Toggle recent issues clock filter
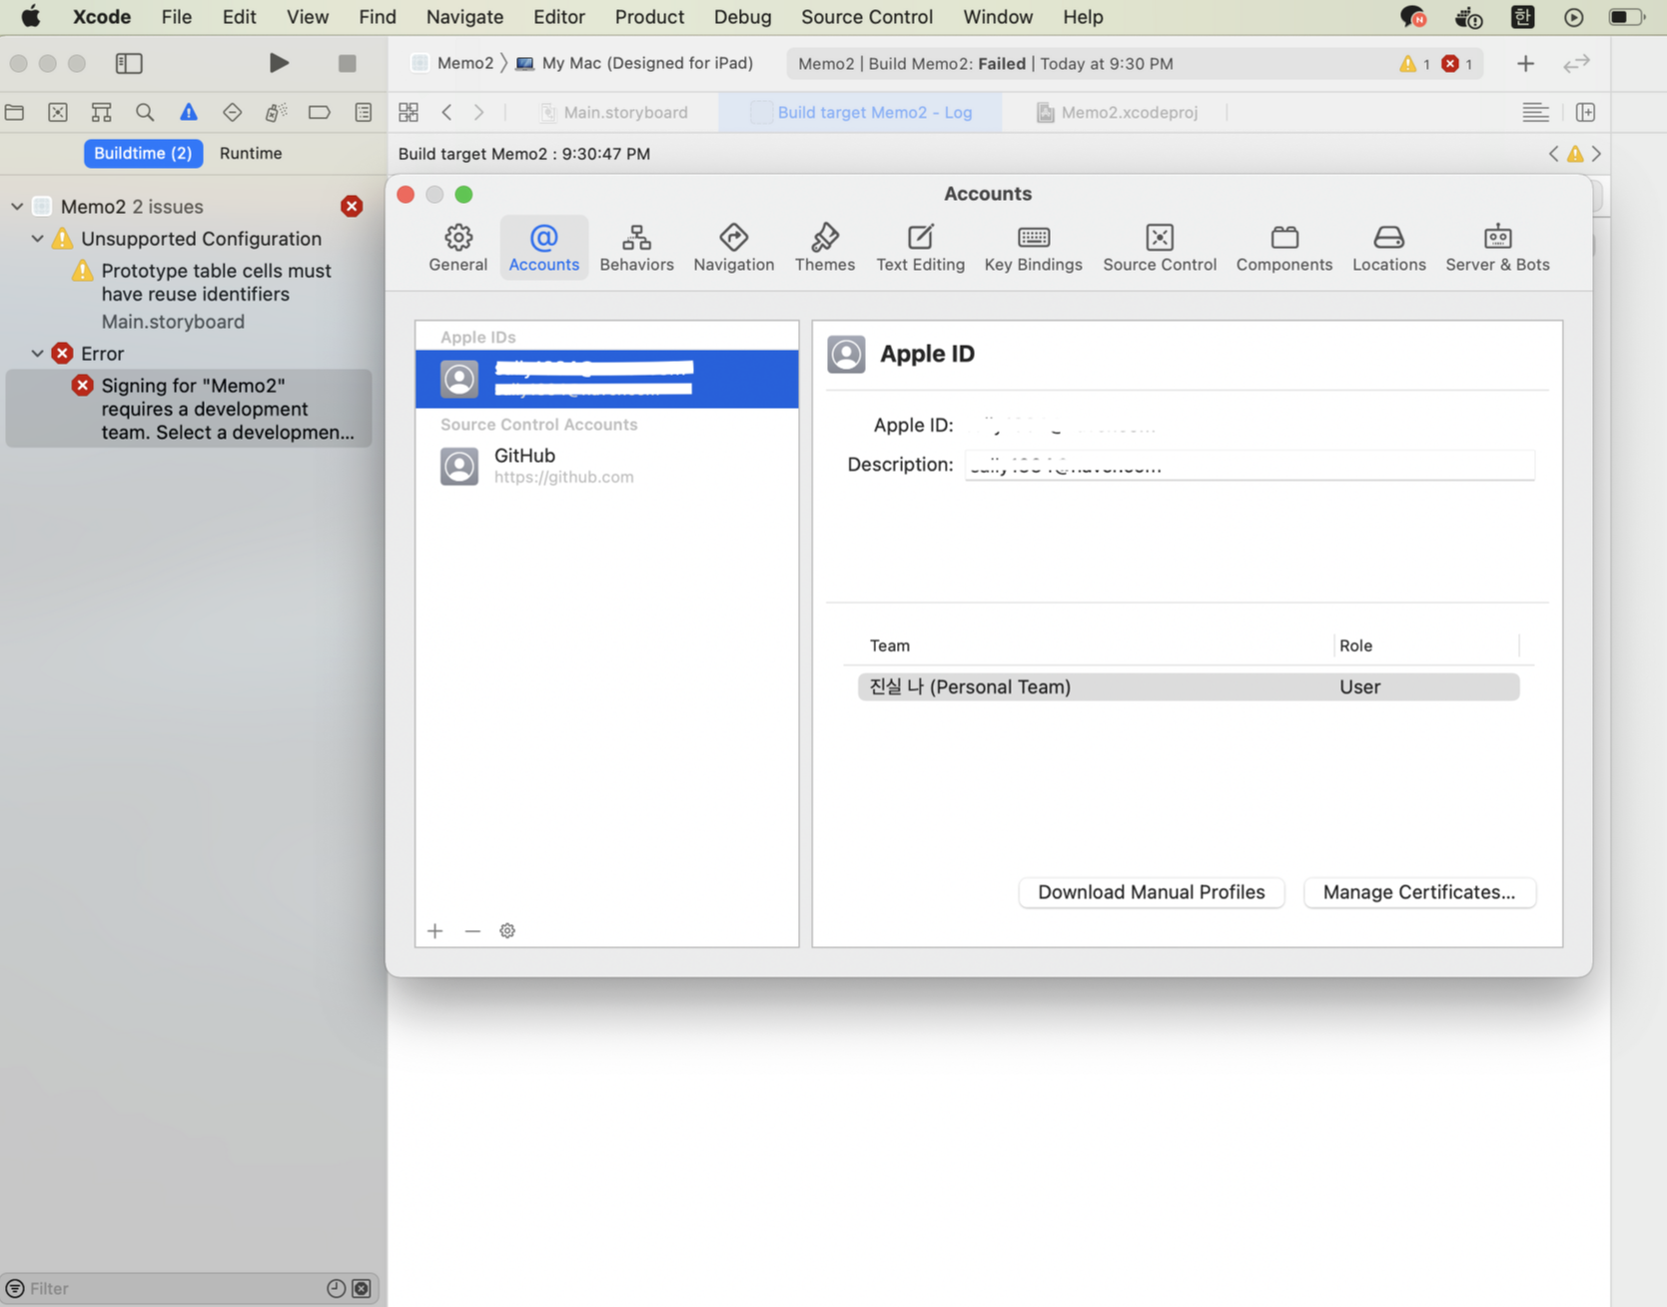This screenshot has height=1307, width=1667. point(336,1288)
